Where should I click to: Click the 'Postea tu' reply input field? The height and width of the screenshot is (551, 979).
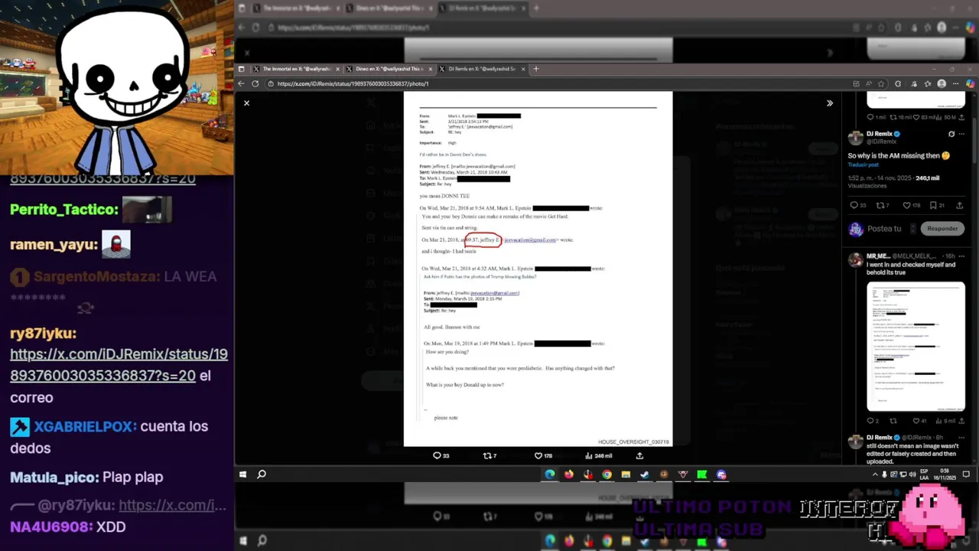[x=884, y=229]
